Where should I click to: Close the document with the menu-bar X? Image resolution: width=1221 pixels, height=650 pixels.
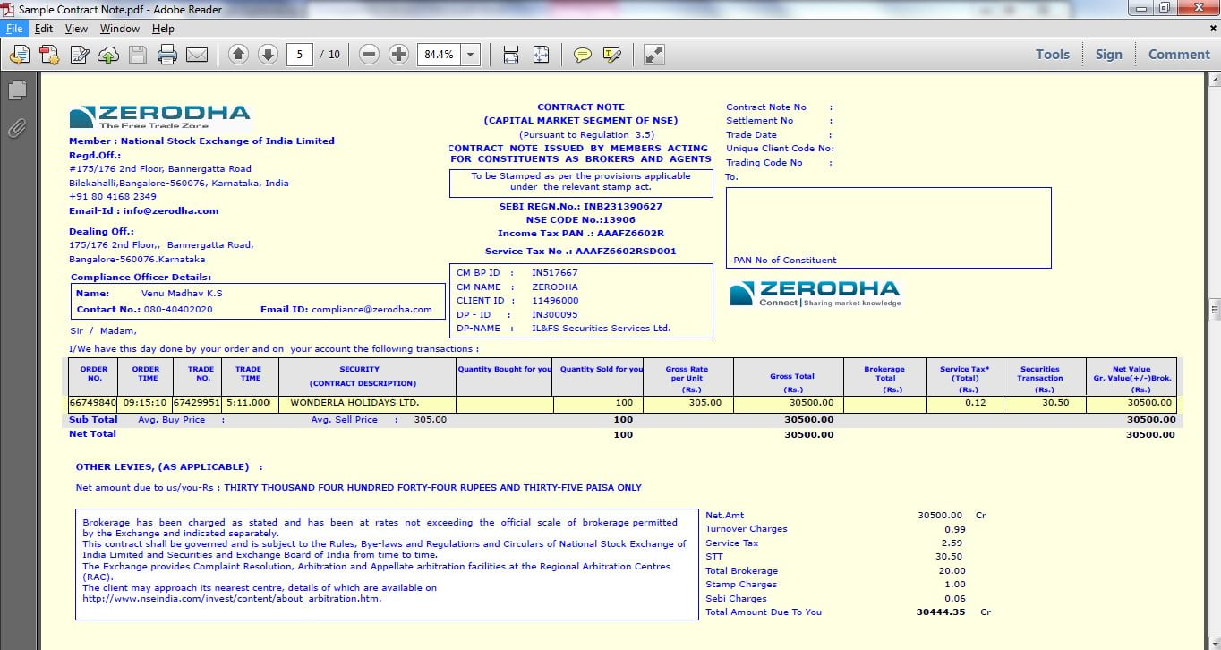point(1213,29)
